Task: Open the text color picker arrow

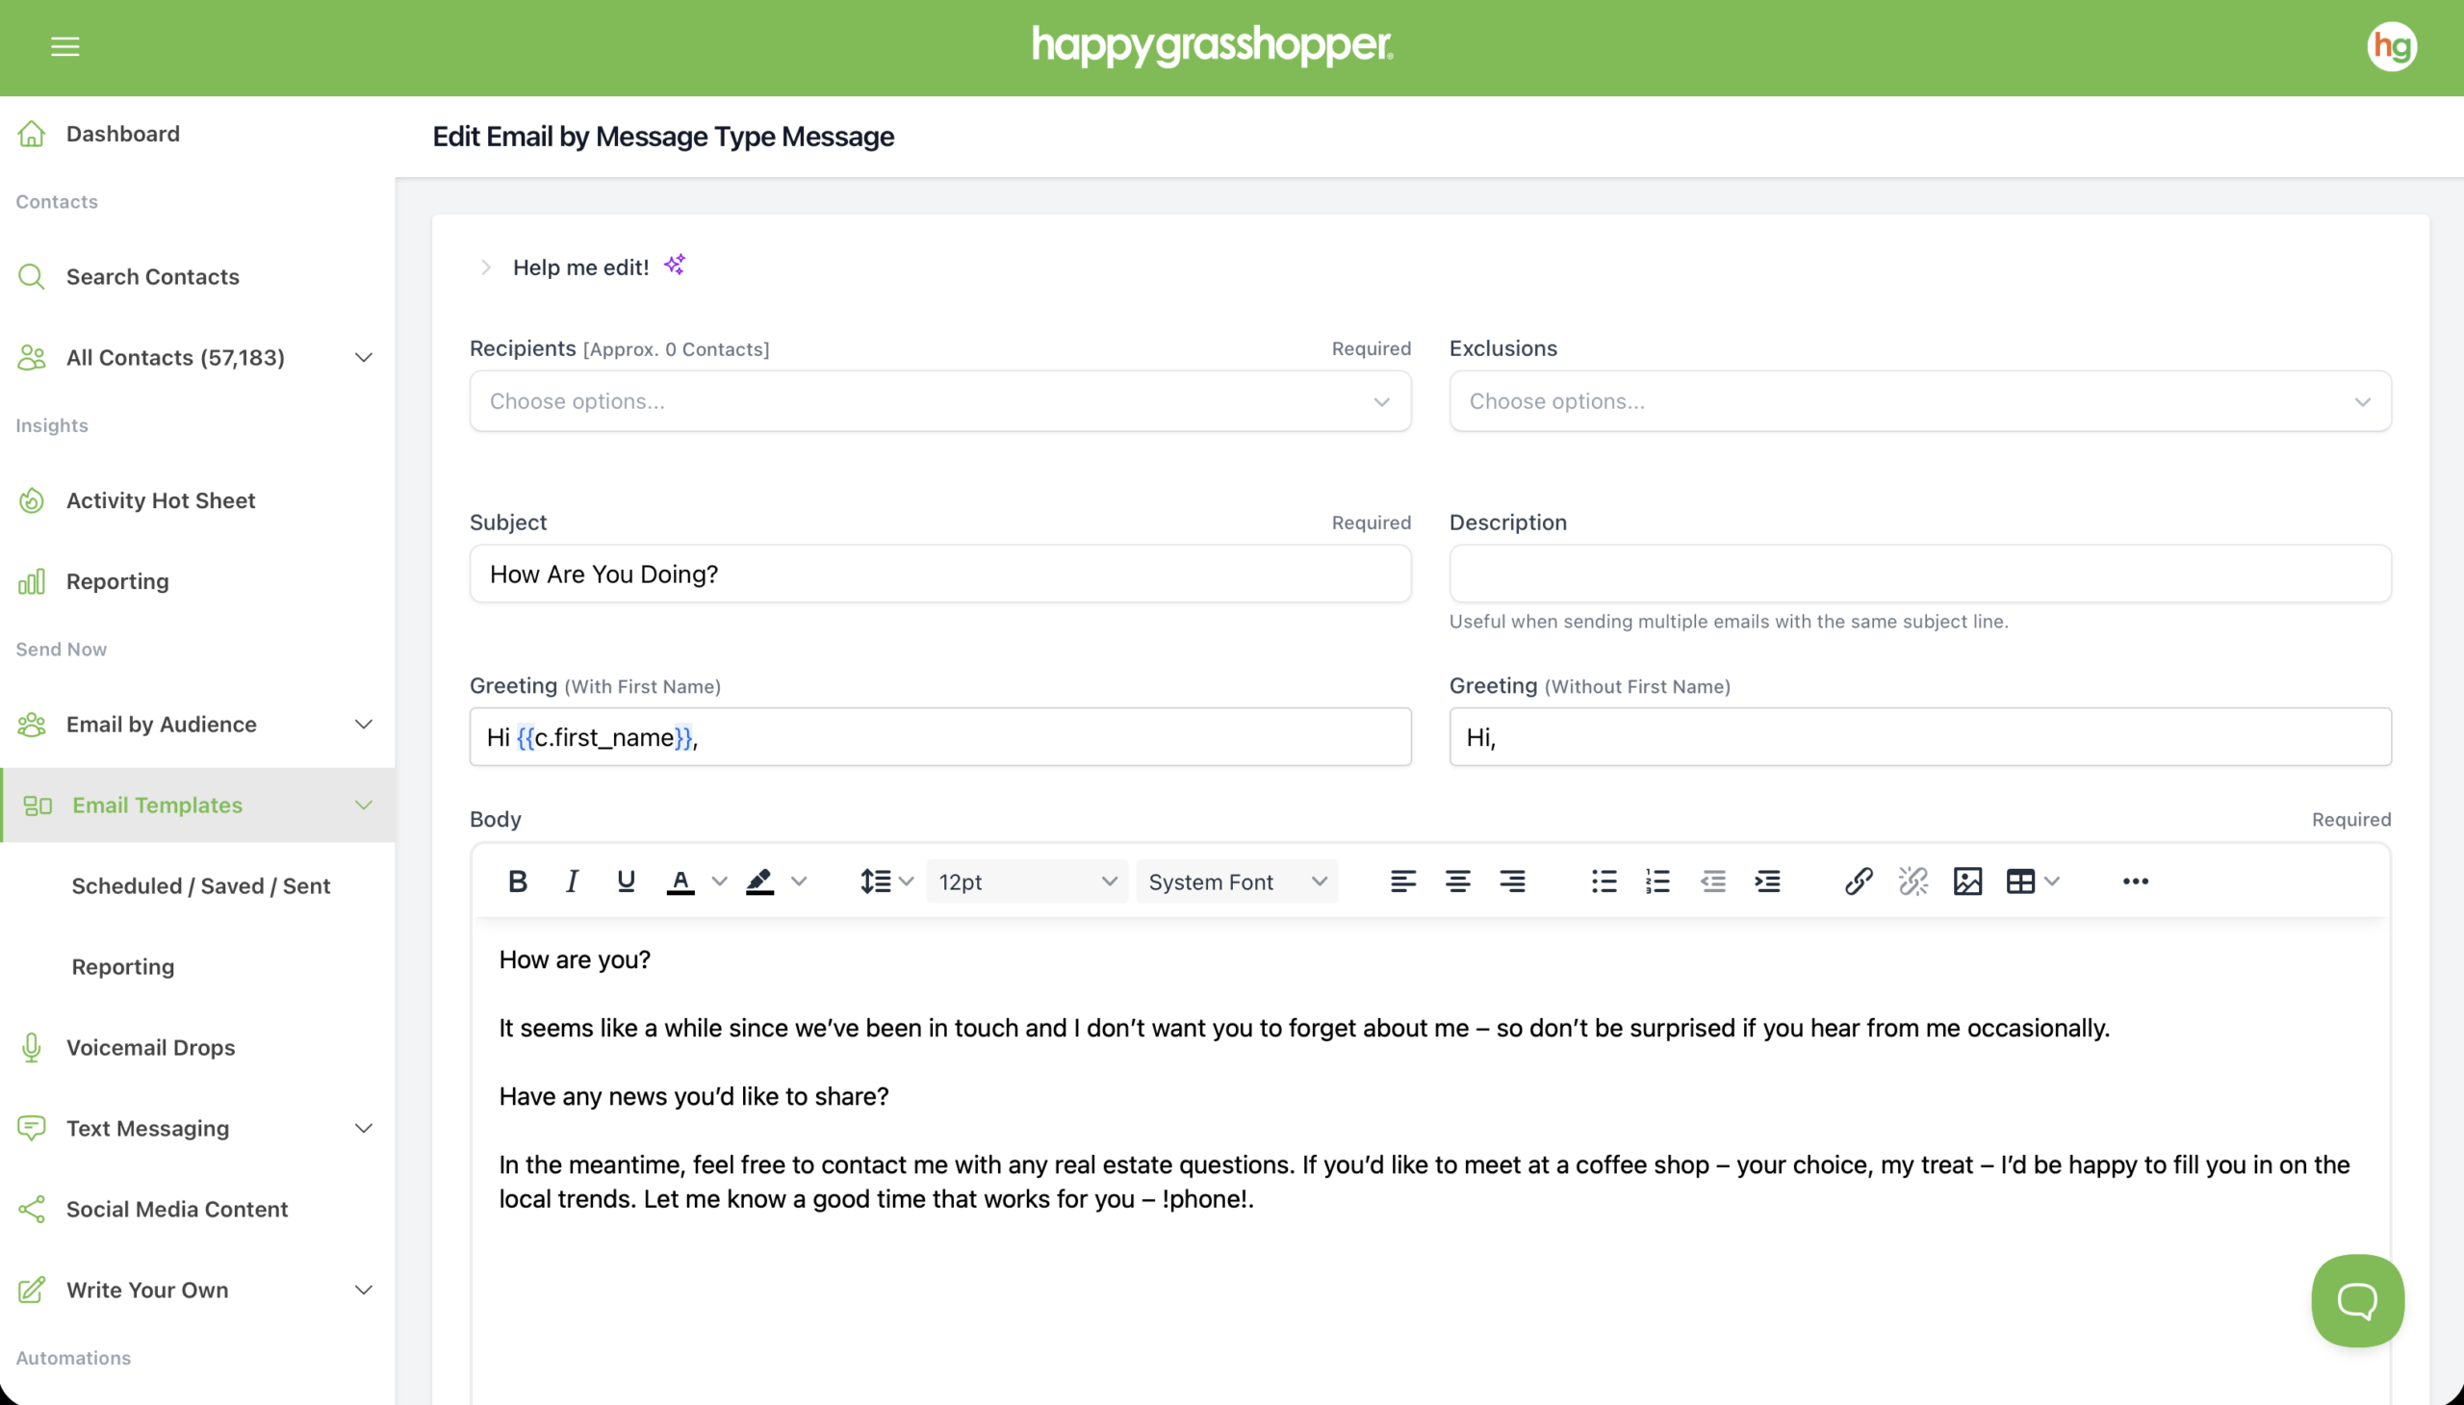Action: 719,881
